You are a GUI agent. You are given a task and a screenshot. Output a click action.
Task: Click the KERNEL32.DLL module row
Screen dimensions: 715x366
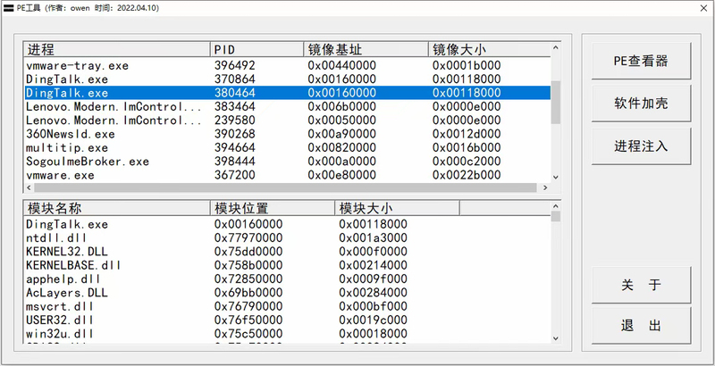pyautogui.click(x=287, y=251)
